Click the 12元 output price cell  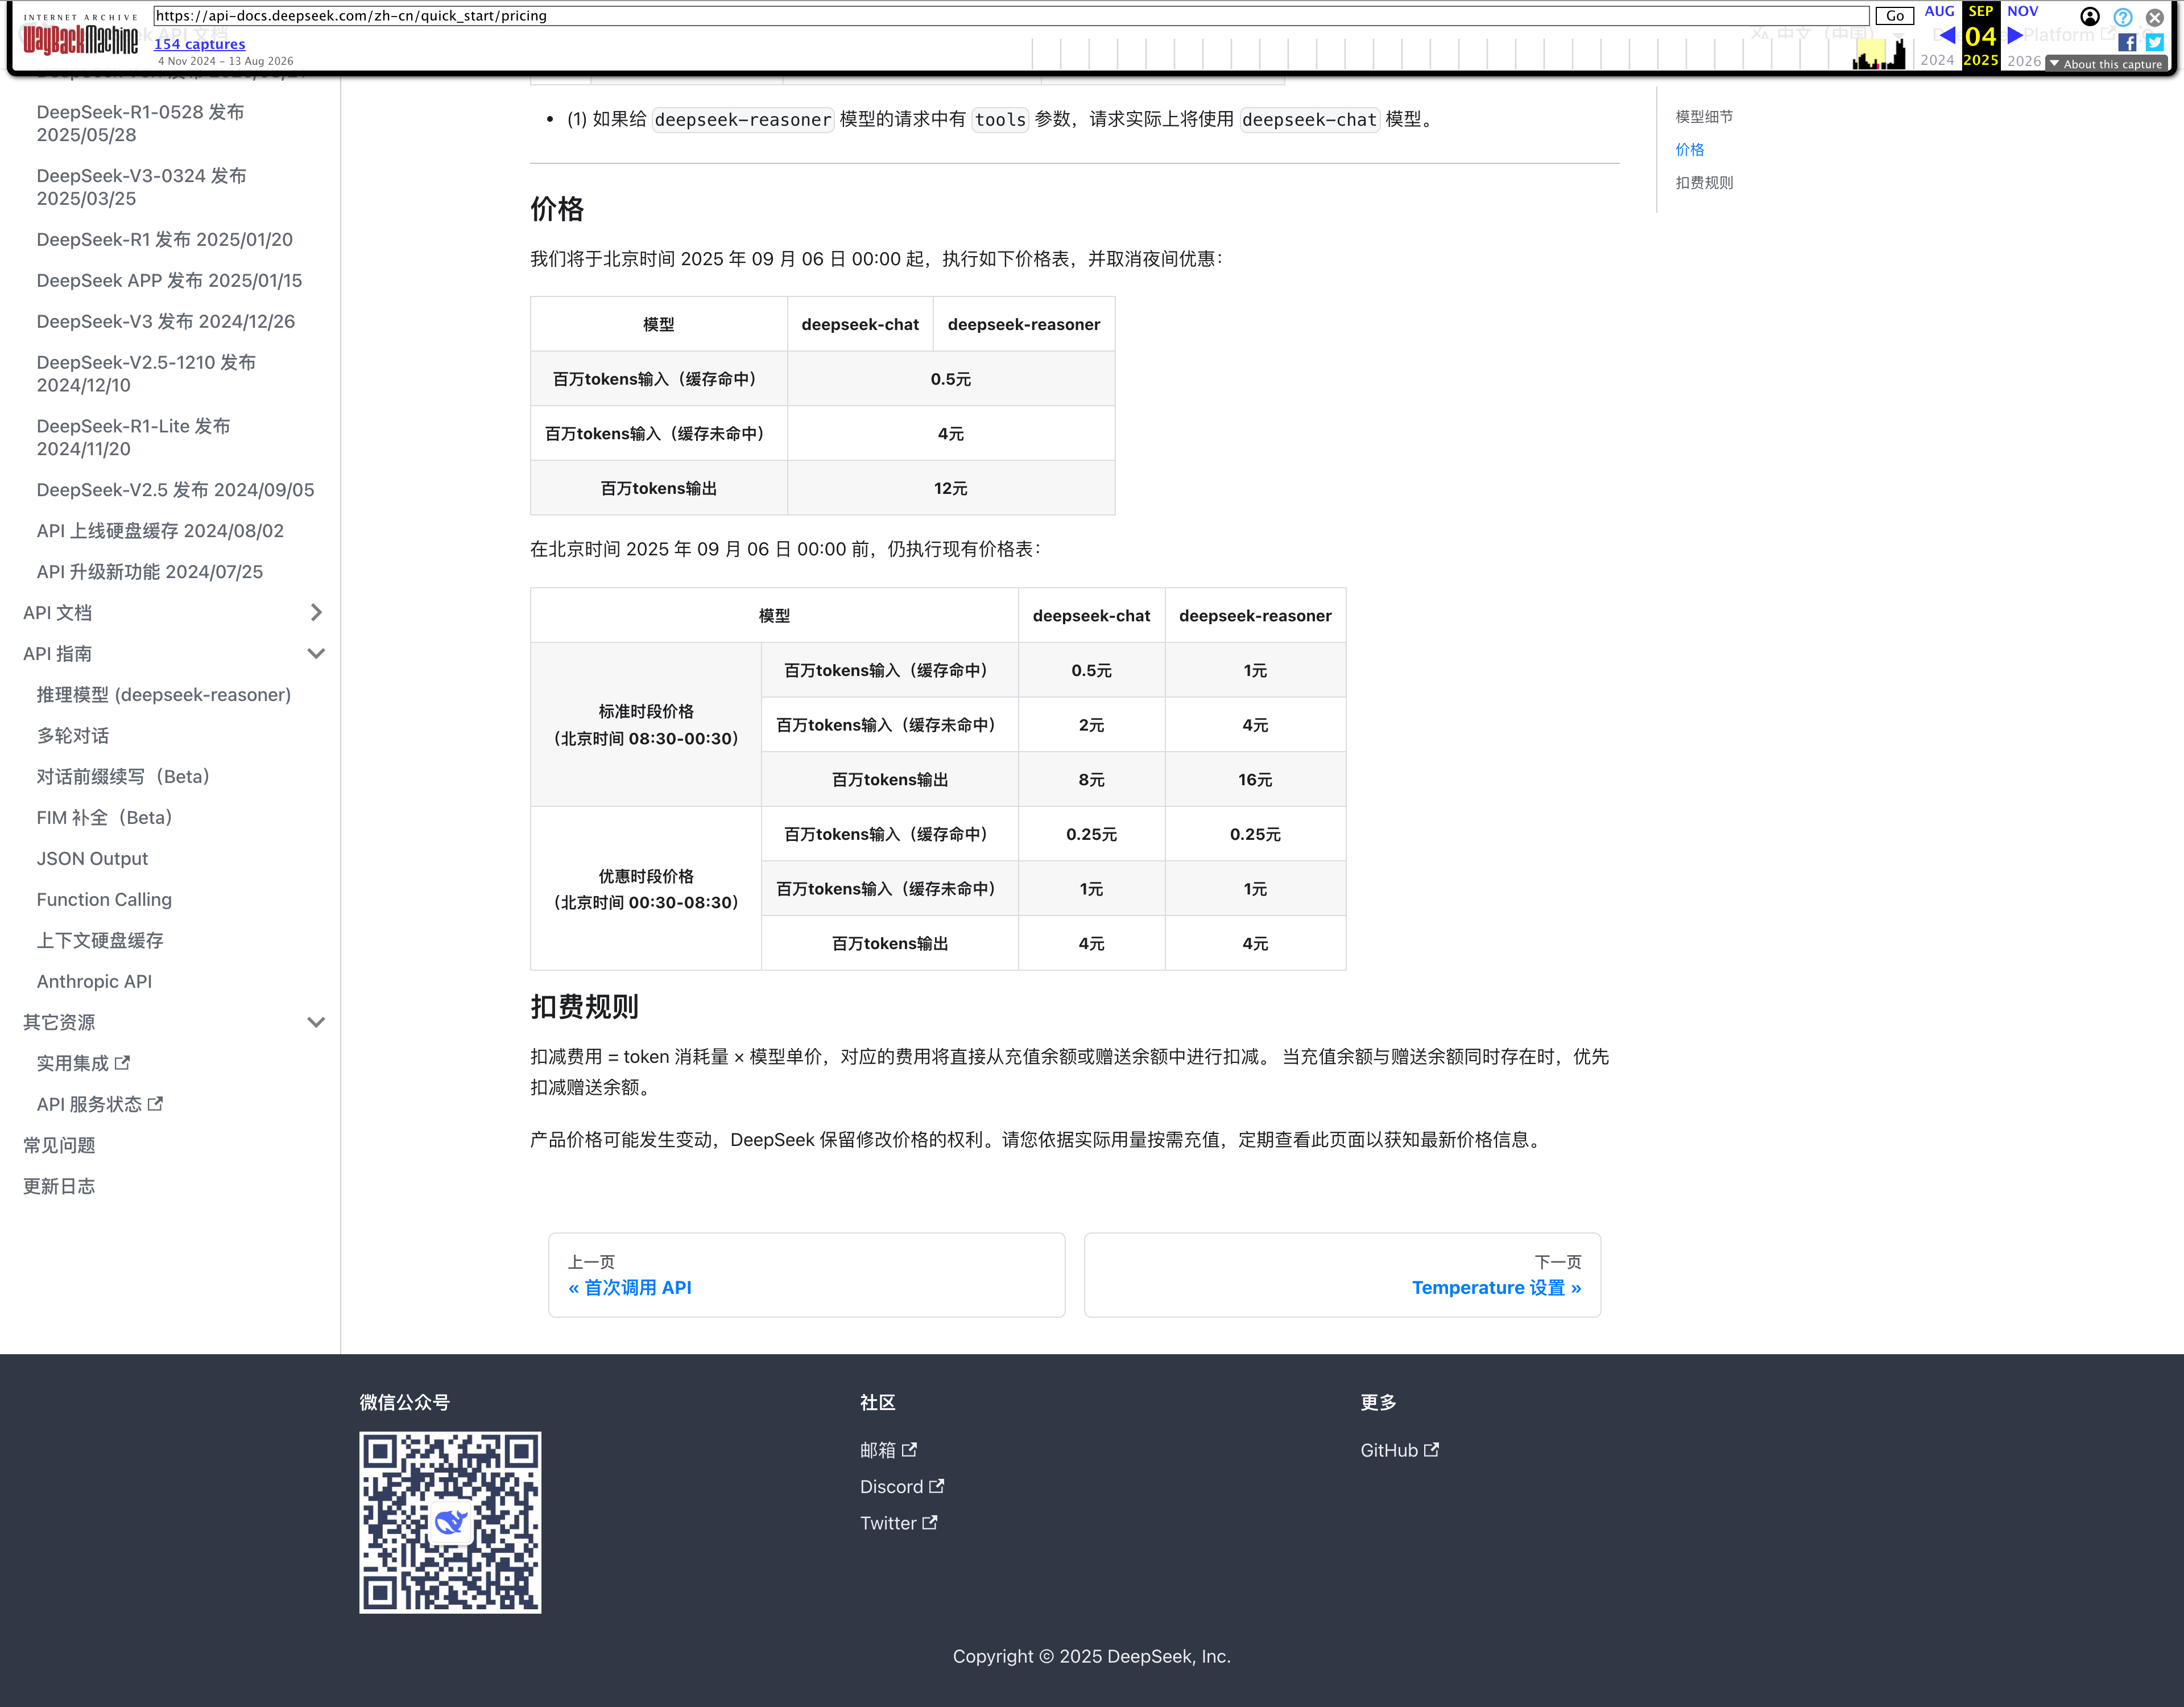click(x=951, y=488)
